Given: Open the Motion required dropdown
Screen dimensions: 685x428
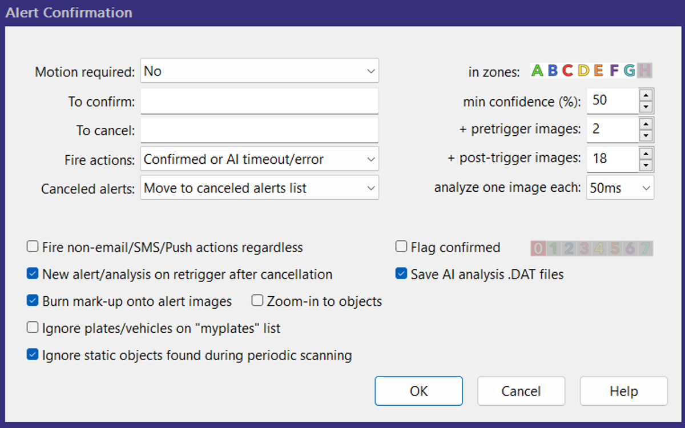Looking at the screenshot, I should coord(260,71).
